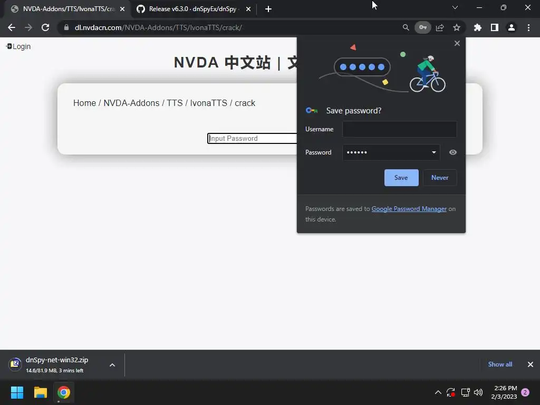Switch to Release v6.3.0 dnSpy tab

pyautogui.click(x=194, y=9)
